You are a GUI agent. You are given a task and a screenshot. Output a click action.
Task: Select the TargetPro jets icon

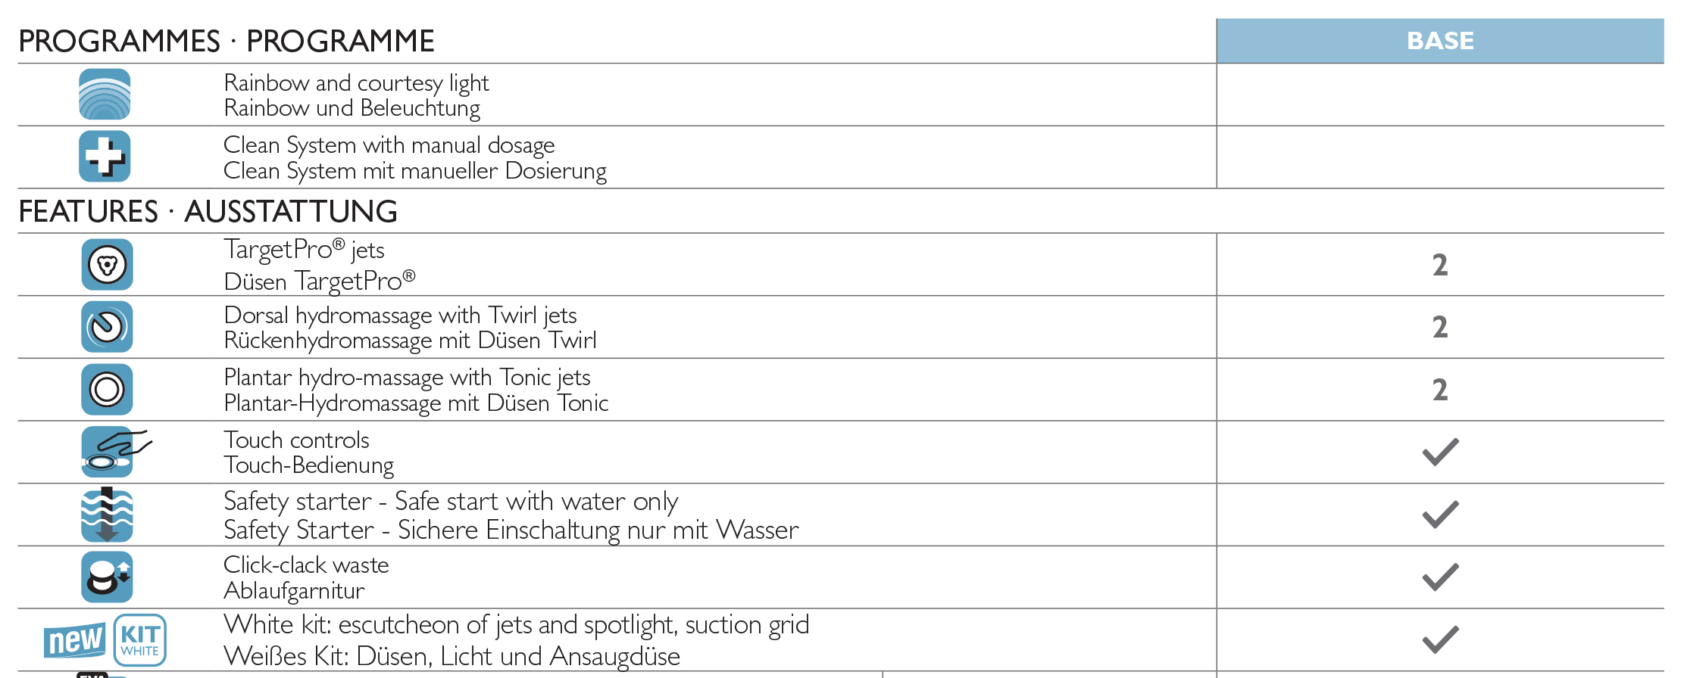click(107, 265)
